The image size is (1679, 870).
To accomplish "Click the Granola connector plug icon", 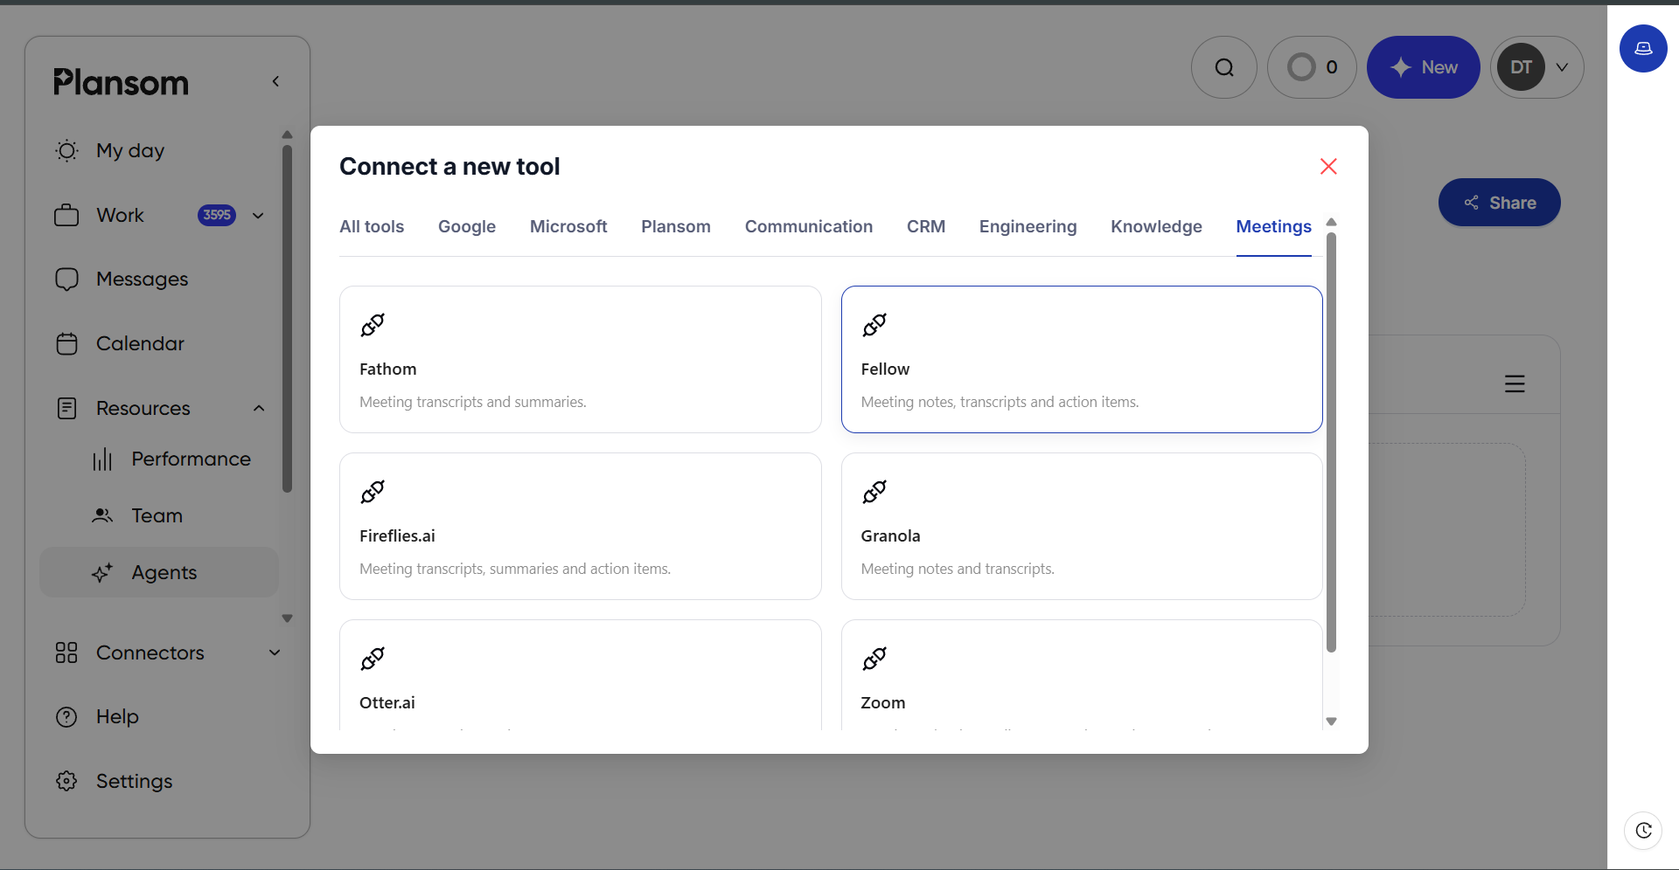I will point(874,492).
